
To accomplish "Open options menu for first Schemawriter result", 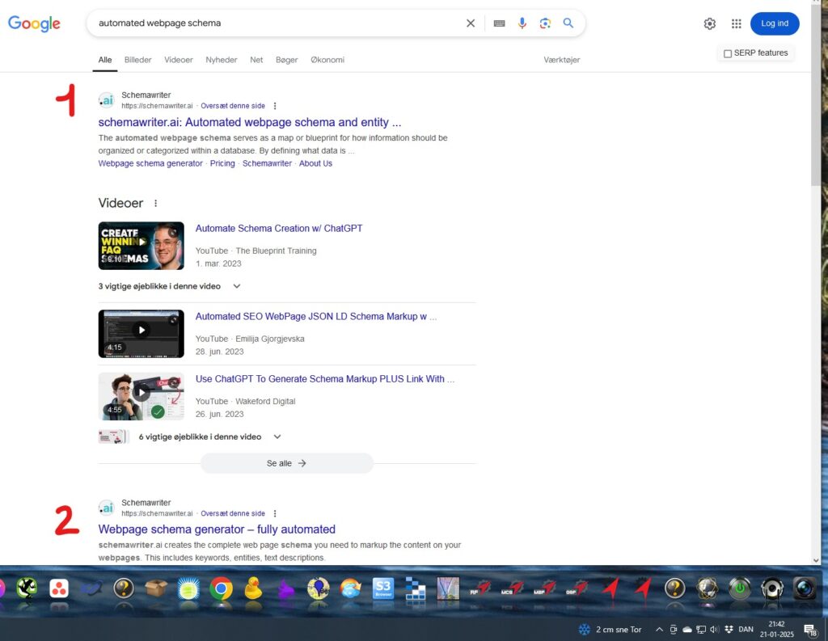I will tap(275, 106).
